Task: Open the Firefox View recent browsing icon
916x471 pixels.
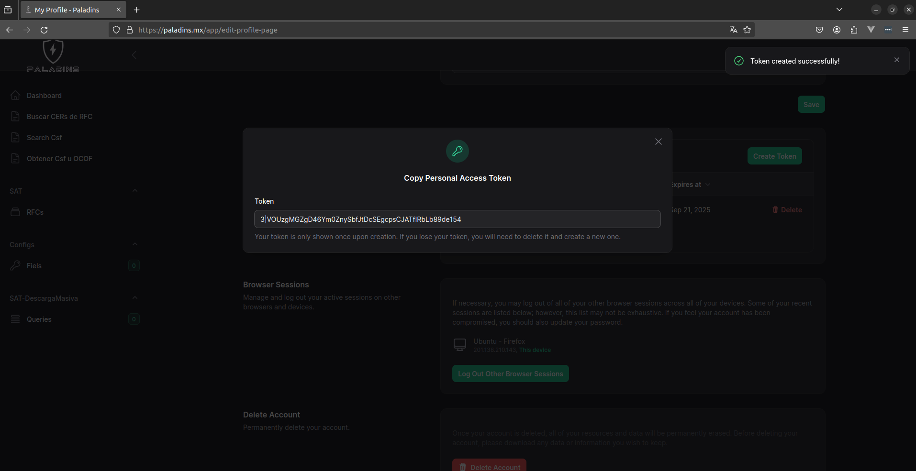Action: pyautogui.click(x=8, y=10)
